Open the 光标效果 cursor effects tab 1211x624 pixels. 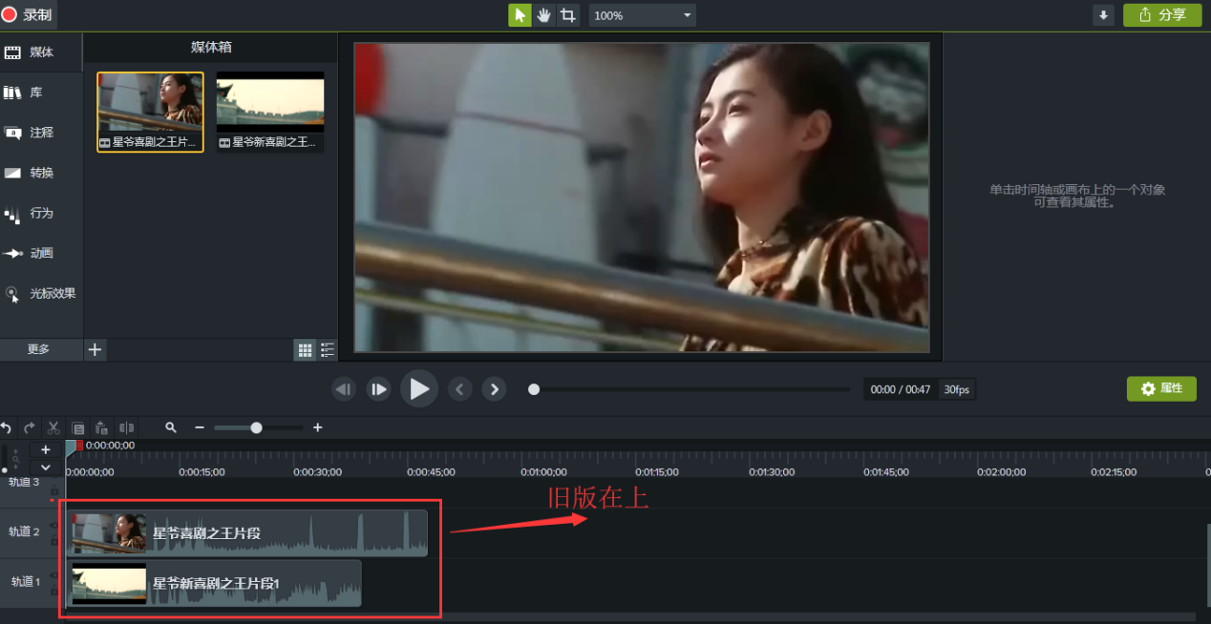click(41, 294)
